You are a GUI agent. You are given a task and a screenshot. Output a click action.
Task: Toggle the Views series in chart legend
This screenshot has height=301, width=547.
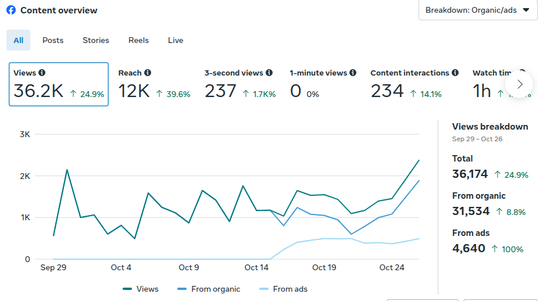[x=141, y=289]
